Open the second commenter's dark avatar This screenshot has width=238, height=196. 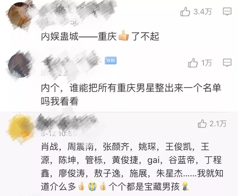click(18, 65)
